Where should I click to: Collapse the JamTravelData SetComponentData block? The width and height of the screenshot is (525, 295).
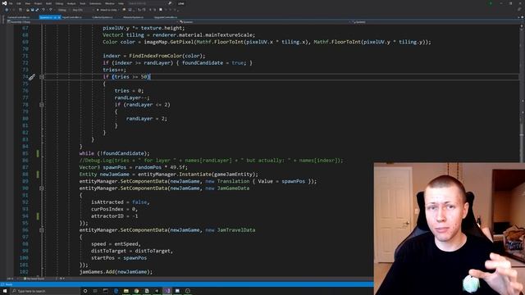[x=42, y=230]
